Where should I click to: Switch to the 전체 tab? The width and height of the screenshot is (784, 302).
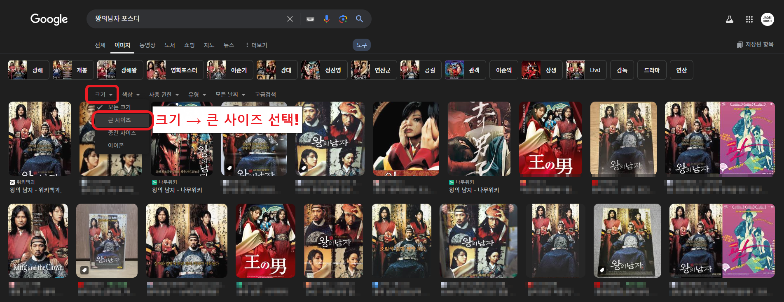[100, 45]
